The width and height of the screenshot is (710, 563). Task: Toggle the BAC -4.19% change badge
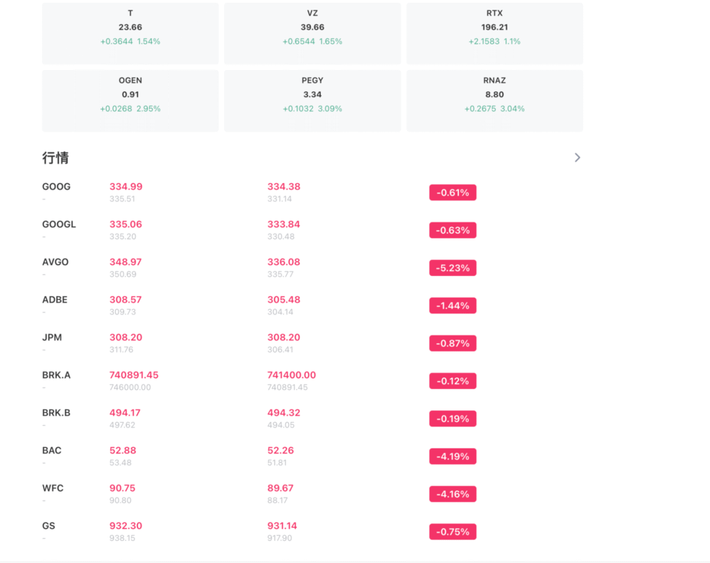pos(453,456)
